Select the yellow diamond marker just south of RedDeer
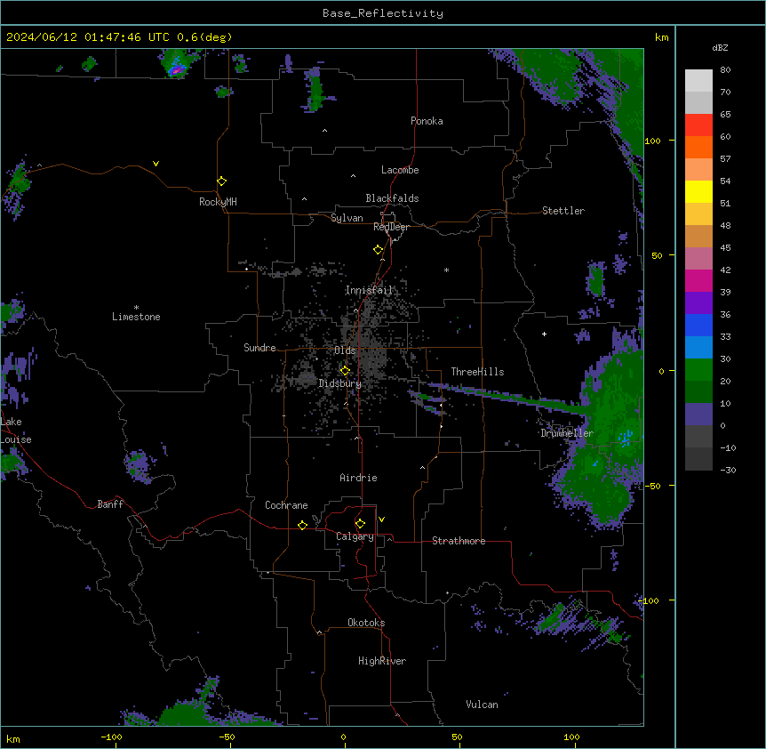 pyautogui.click(x=378, y=250)
